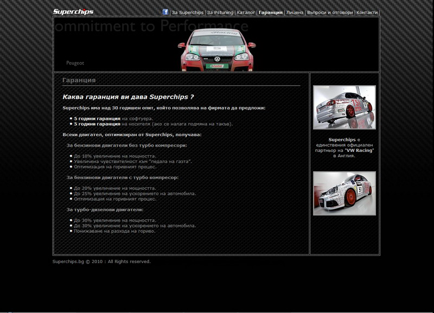Click the Peugeot text in the banner
Screen dimensions: 434x313
click(75, 63)
